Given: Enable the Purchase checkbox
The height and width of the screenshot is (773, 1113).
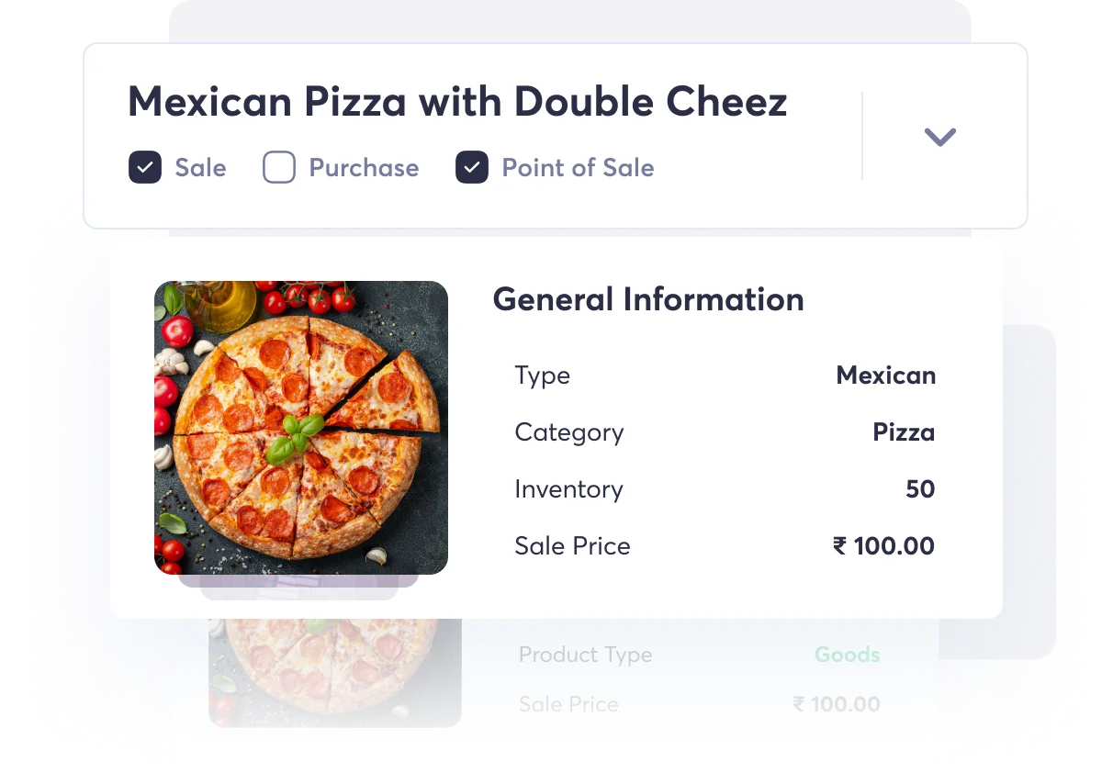Looking at the screenshot, I should coord(278,167).
